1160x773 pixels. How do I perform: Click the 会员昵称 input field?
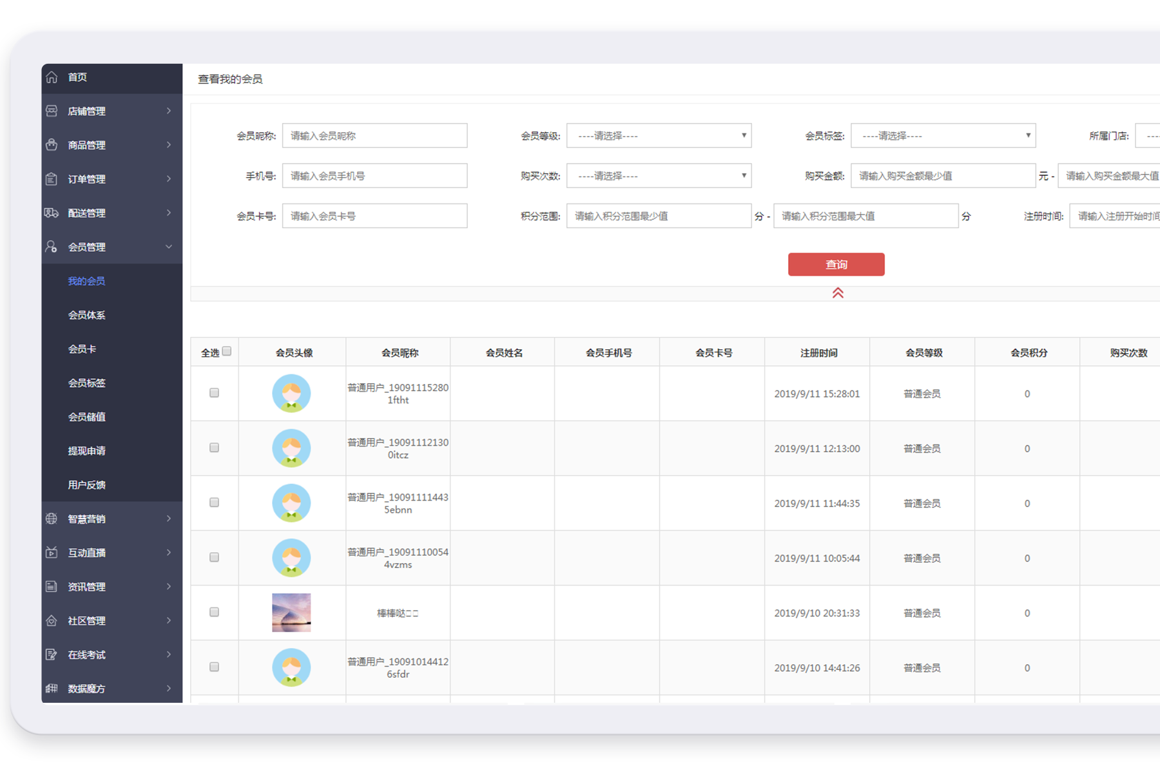374,136
